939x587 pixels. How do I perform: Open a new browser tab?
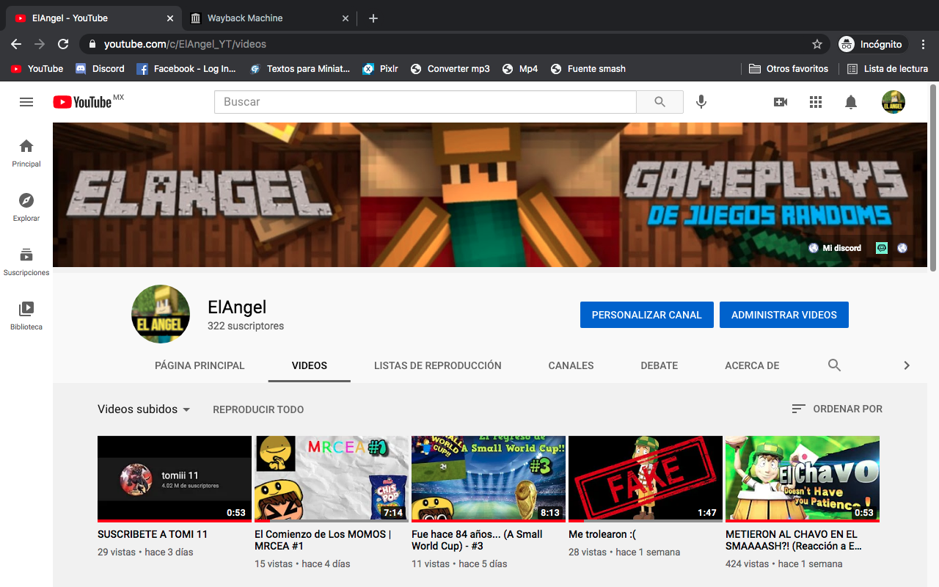(x=373, y=18)
